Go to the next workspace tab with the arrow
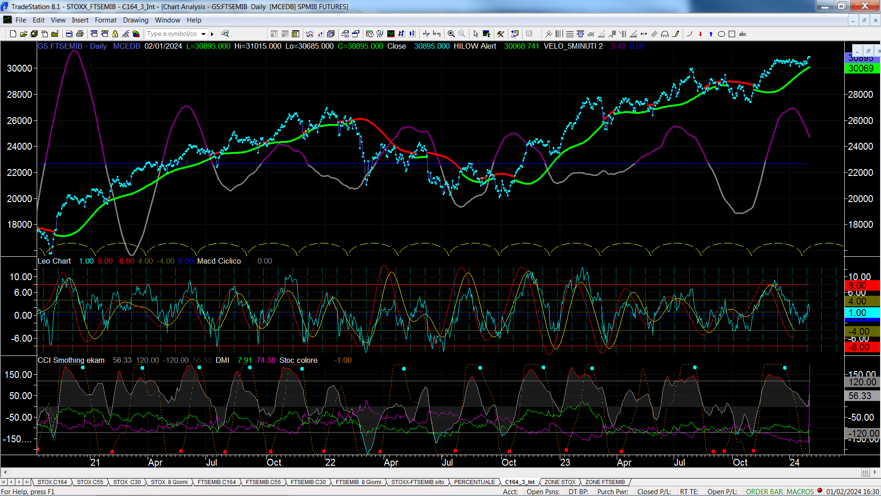Viewport: 881px width, 496px height. (x=19, y=482)
